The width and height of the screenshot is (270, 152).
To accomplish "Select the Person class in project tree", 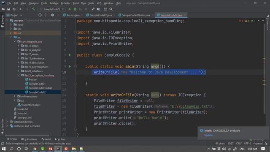I will tap(32, 79).
